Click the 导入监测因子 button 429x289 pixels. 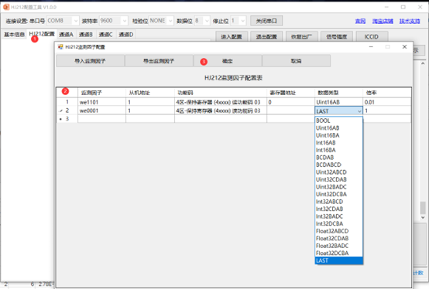coord(91,61)
